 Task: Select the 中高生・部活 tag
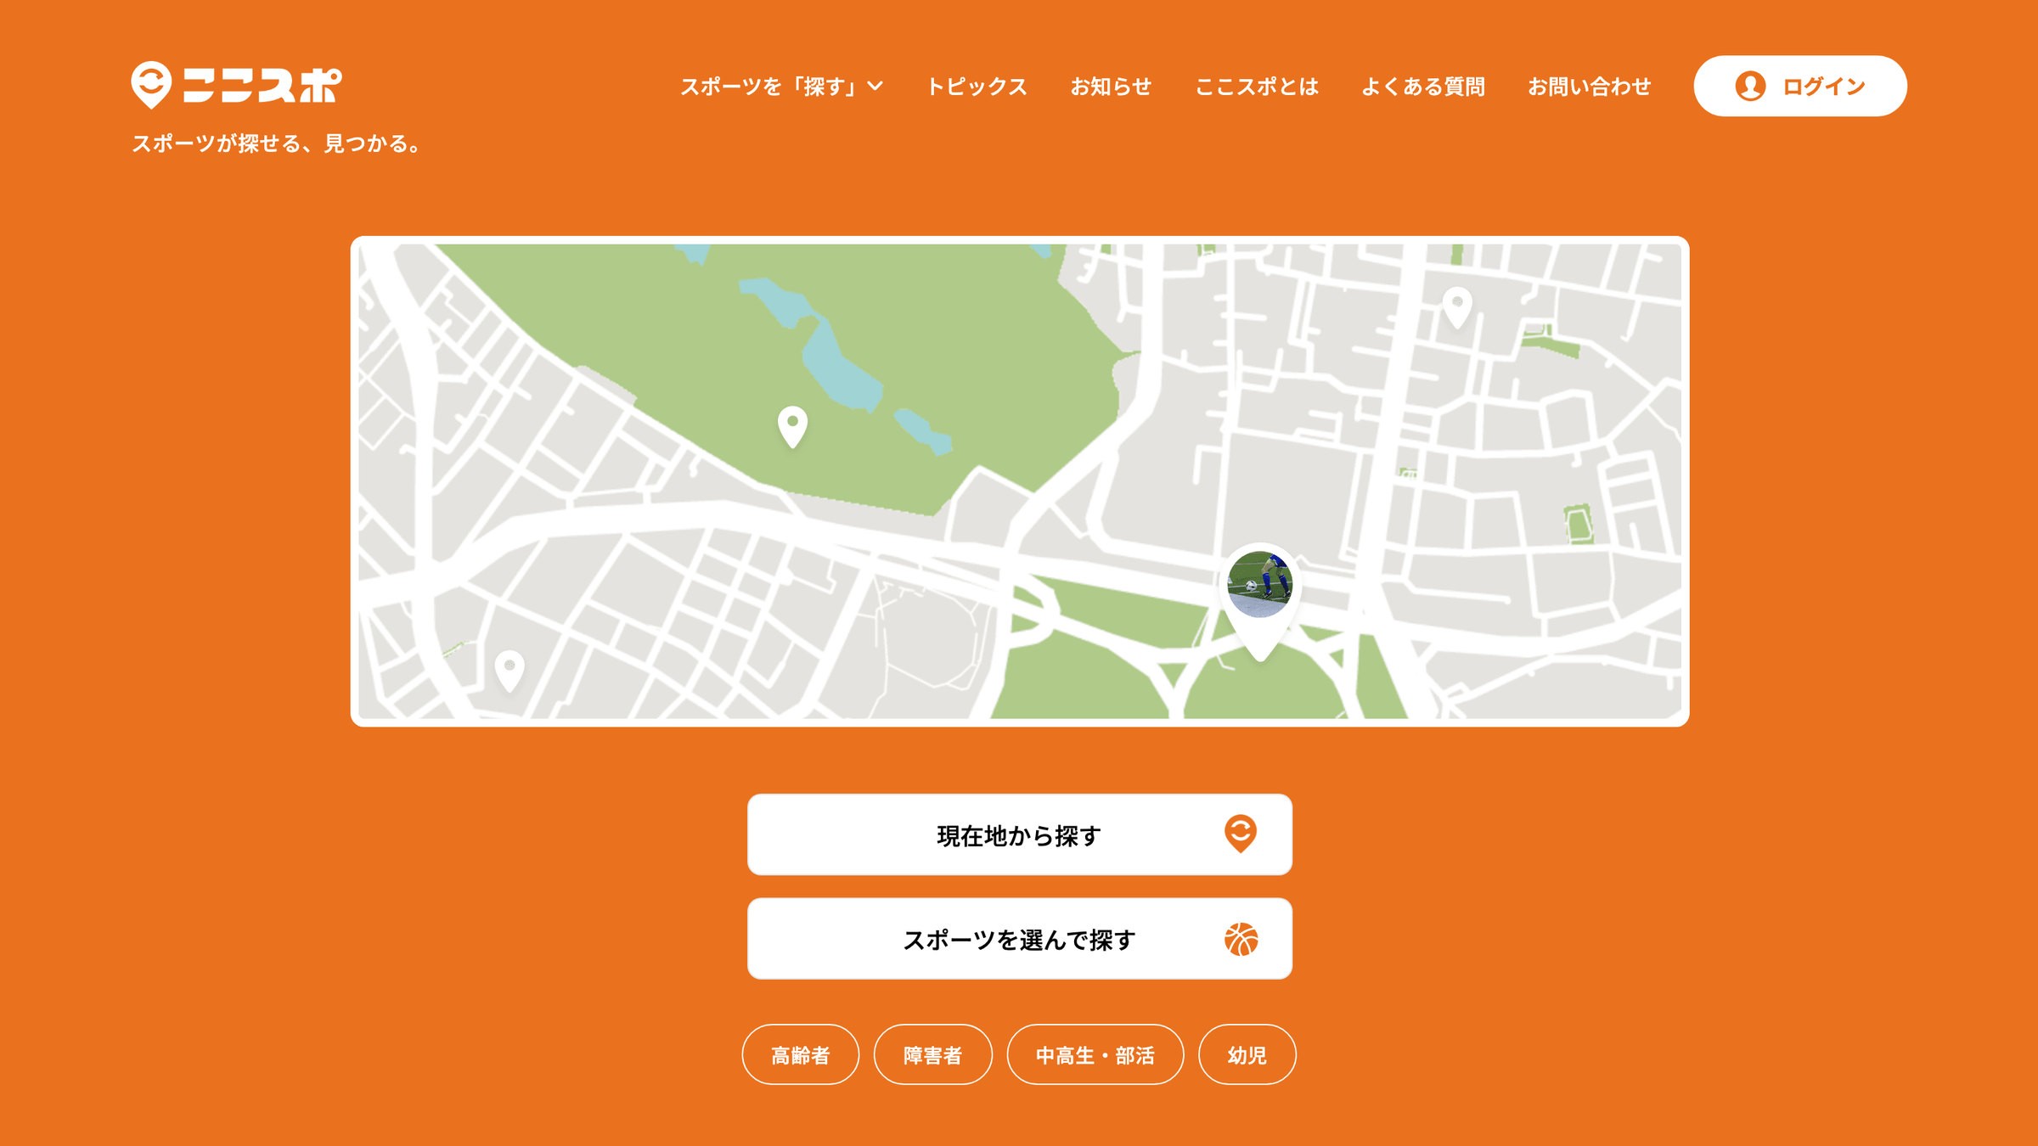click(x=1095, y=1054)
